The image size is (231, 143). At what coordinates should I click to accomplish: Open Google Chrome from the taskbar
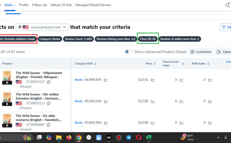pos(79,138)
